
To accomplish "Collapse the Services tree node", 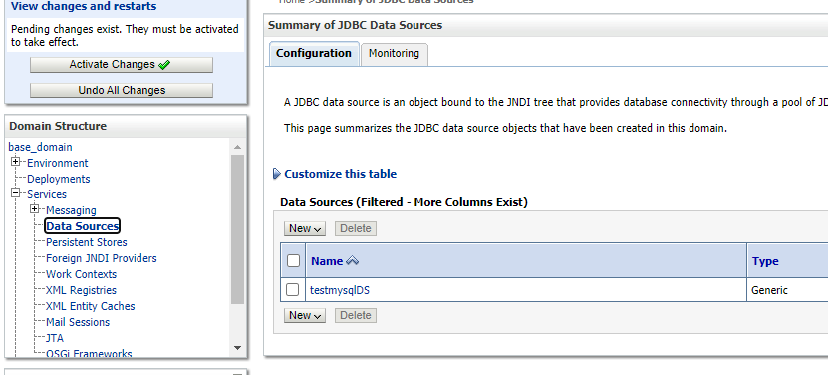I will [16, 193].
